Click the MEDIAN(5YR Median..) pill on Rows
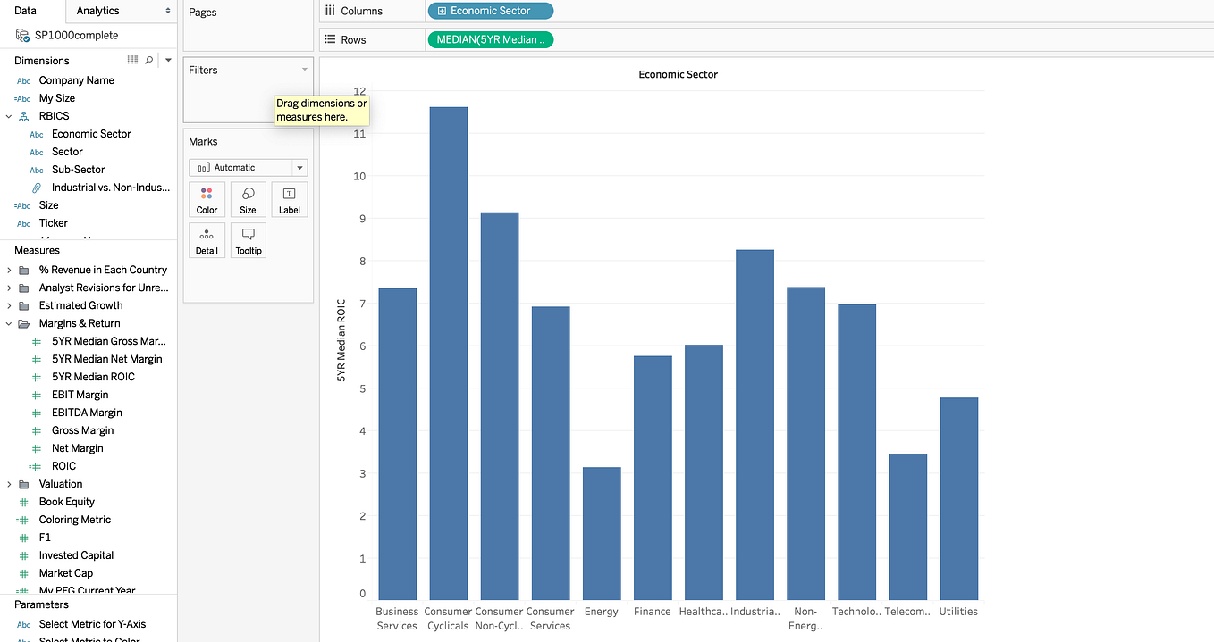The image size is (1214, 642). click(x=490, y=39)
